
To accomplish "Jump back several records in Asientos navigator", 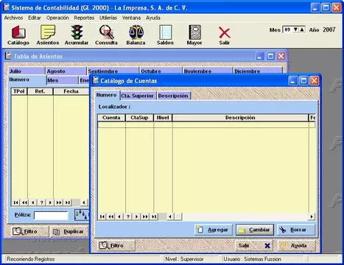I will point(24,202).
